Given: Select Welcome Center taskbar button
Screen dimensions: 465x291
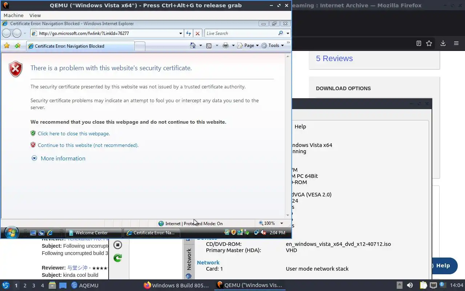Looking at the screenshot, I should click(94, 233).
